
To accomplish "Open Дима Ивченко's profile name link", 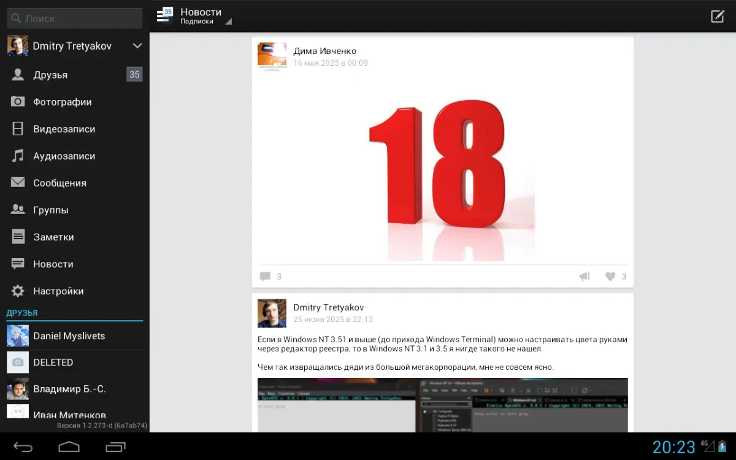I will (x=324, y=51).
